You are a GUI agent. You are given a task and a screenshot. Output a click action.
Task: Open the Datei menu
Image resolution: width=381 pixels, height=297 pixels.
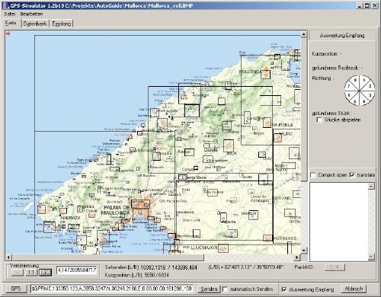pos(10,14)
